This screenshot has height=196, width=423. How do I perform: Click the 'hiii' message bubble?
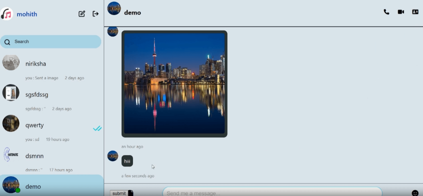(127, 161)
